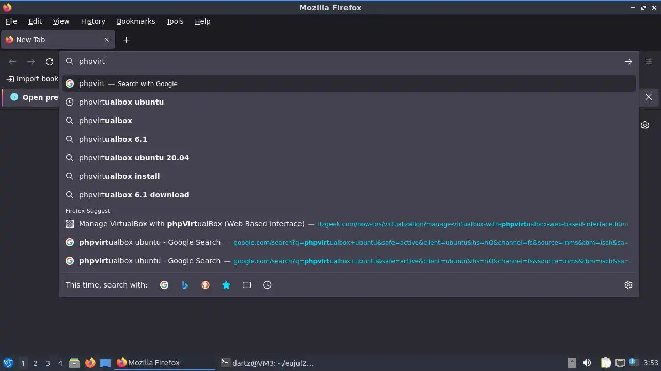Click the Import bookmarks toolbar button

[32, 79]
